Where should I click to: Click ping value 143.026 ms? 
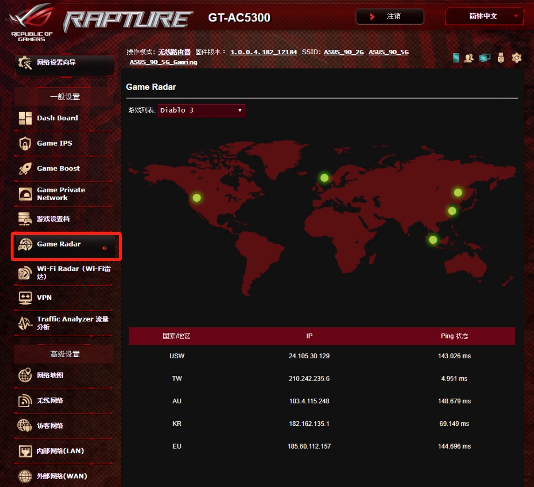pos(454,356)
